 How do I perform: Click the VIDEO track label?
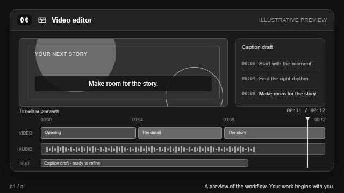point(25,133)
